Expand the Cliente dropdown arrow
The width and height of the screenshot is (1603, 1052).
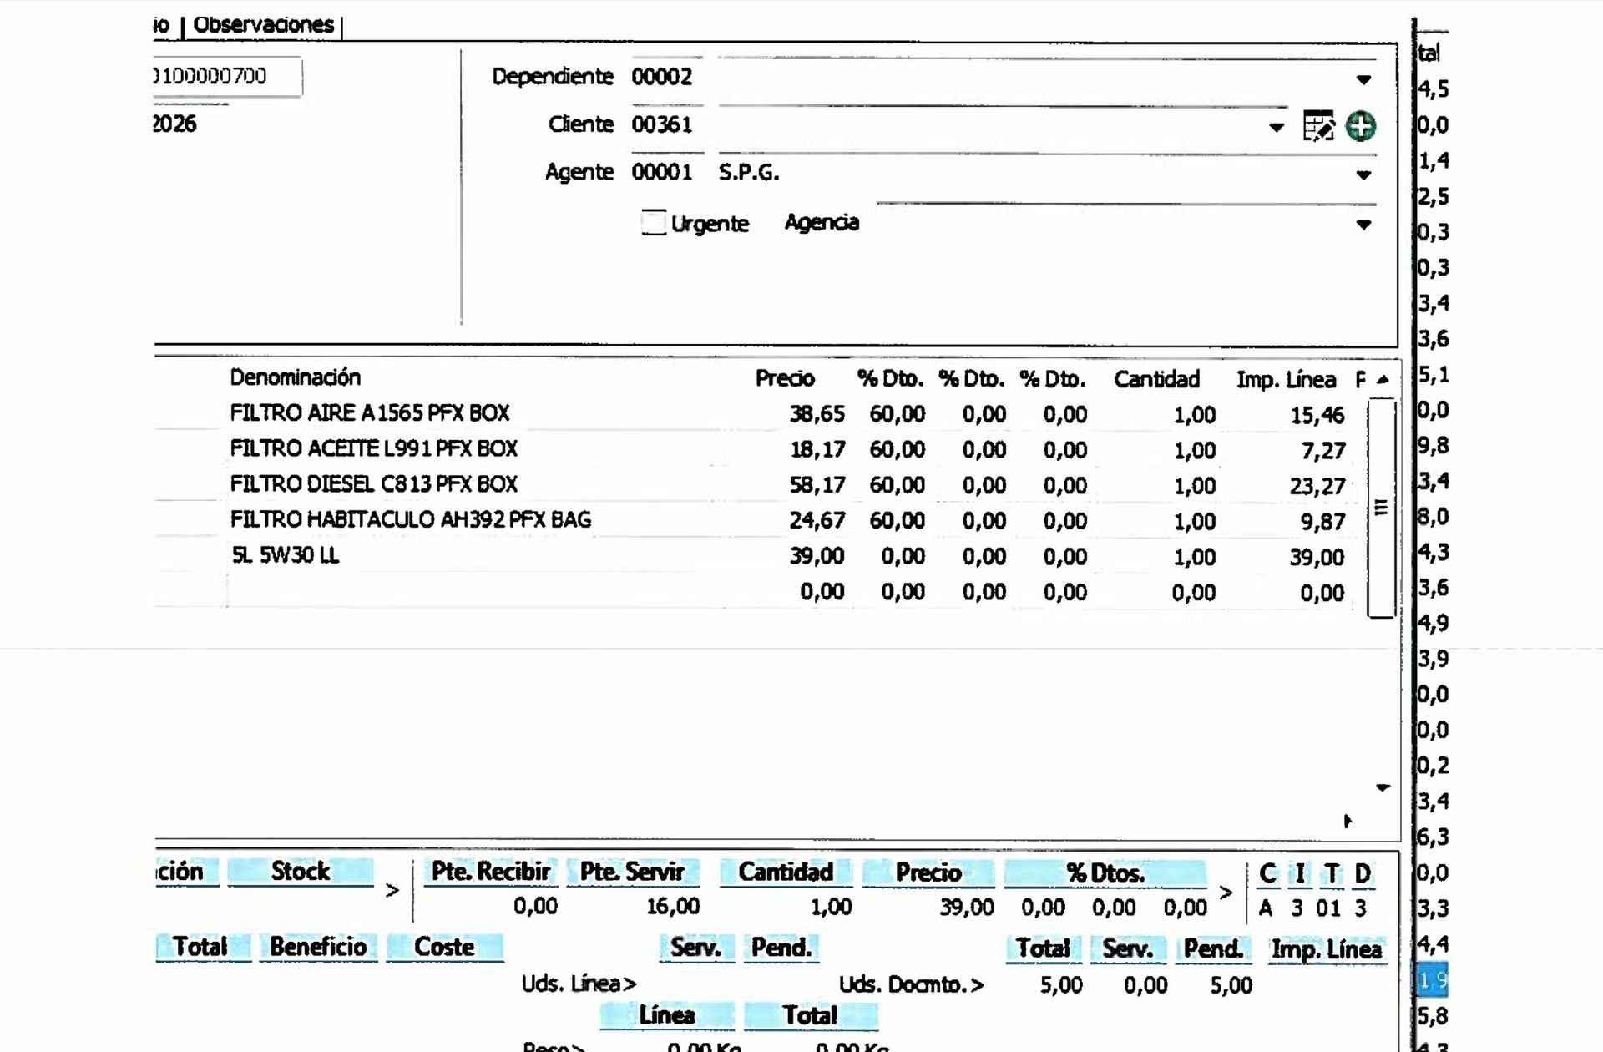pos(1276,127)
